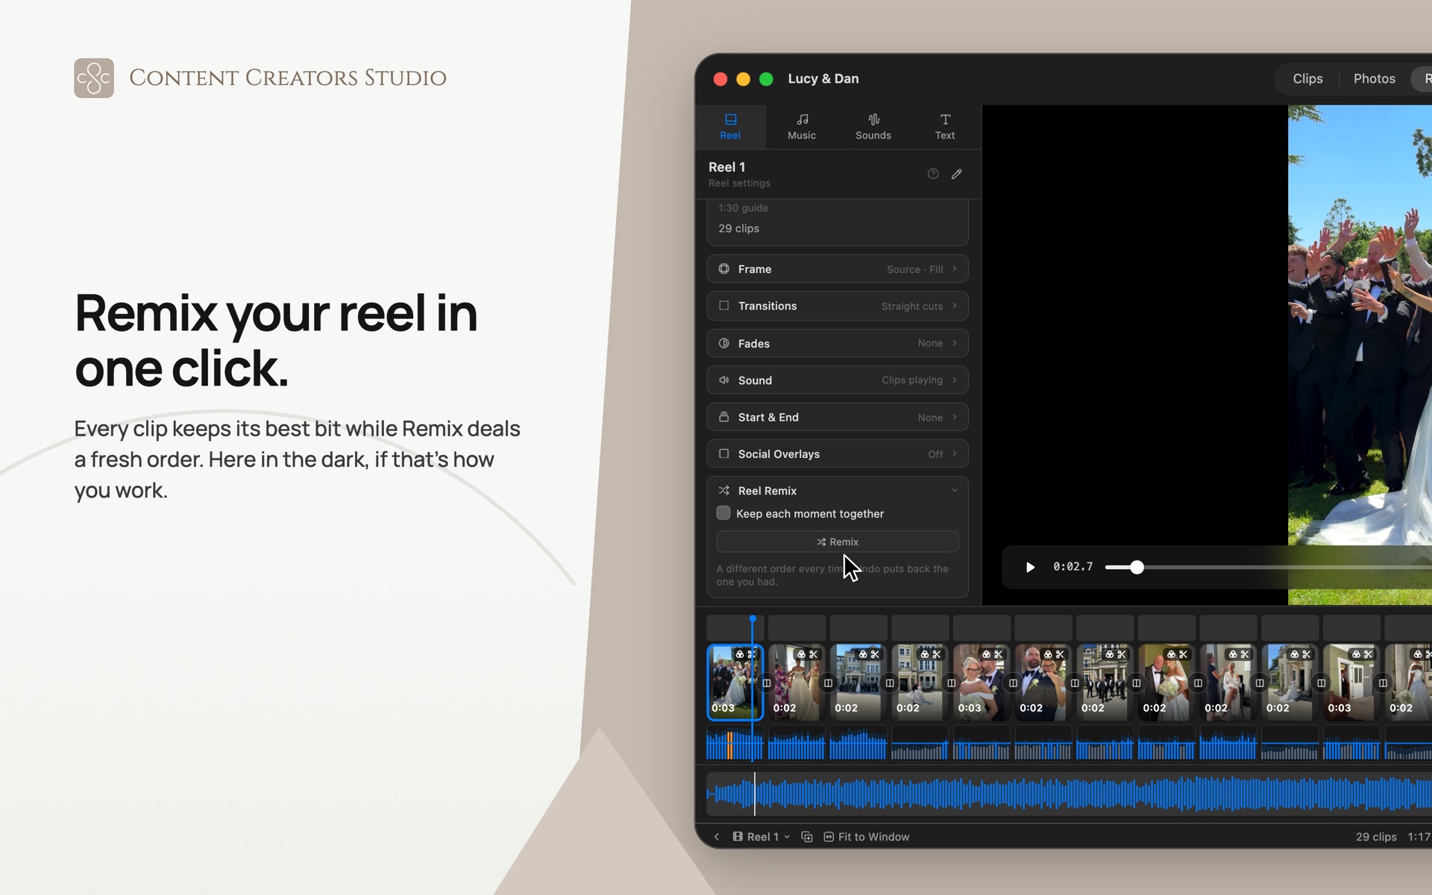1432x895 pixels.
Task: Click scissors icon on groomsmen lineup clip
Action: click(x=1122, y=654)
